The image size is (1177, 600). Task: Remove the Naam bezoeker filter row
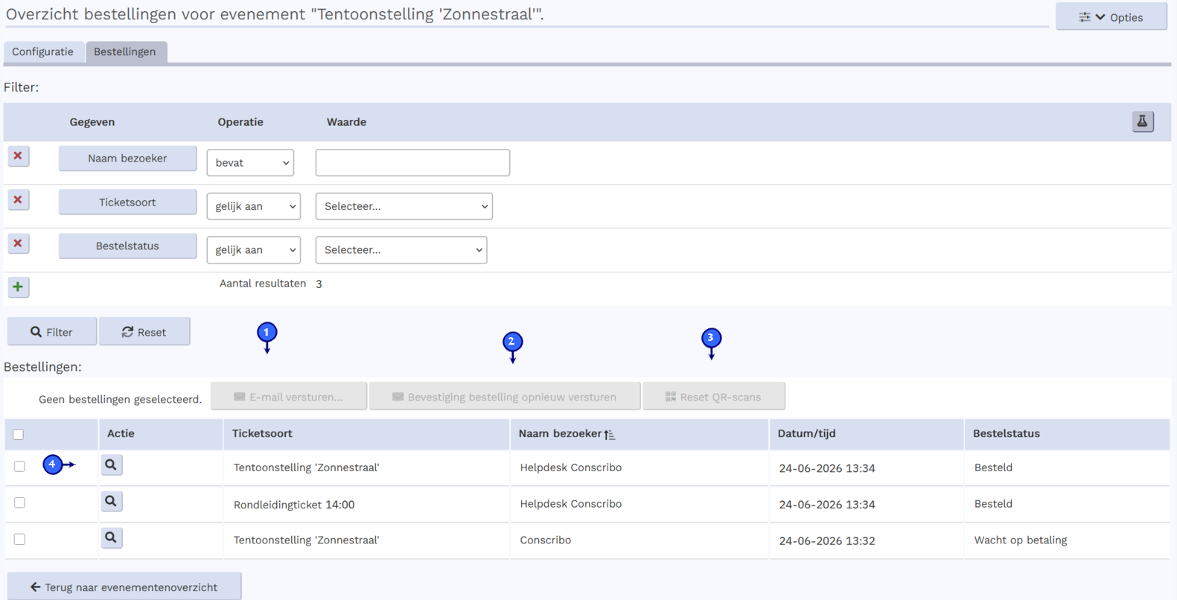click(x=18, y=156)
